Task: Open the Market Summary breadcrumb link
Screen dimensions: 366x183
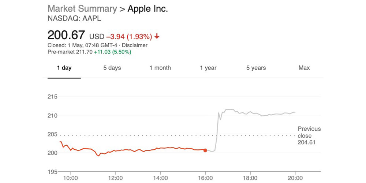Action: [x=82, y=9]
